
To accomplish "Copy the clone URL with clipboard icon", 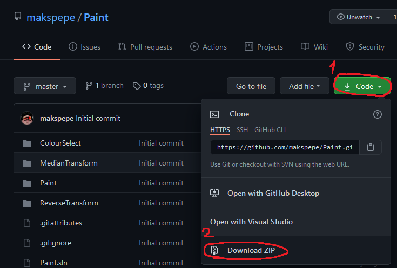I will point(371,147).
